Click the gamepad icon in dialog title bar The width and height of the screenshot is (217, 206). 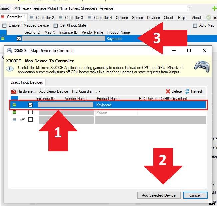tap(9, 50)
